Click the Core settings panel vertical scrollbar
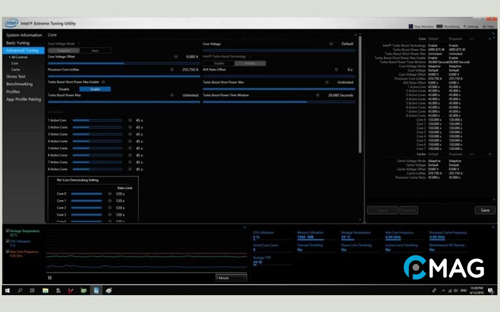 (x=360, y=94)
